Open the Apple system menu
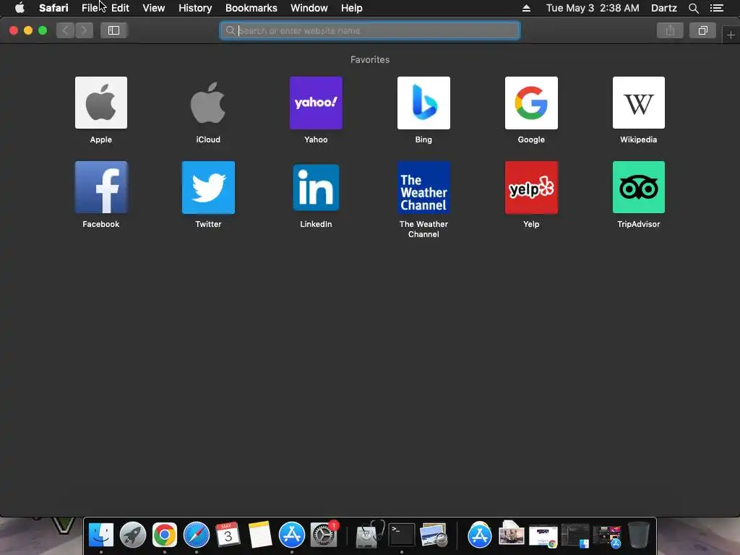The image size is (740, 555). (20, 8)
